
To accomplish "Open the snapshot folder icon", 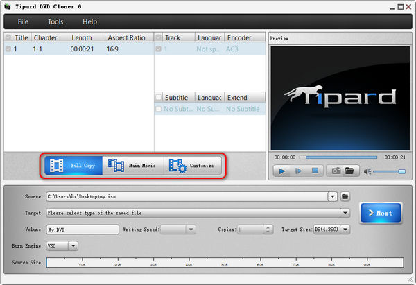I will click(349, 171).
